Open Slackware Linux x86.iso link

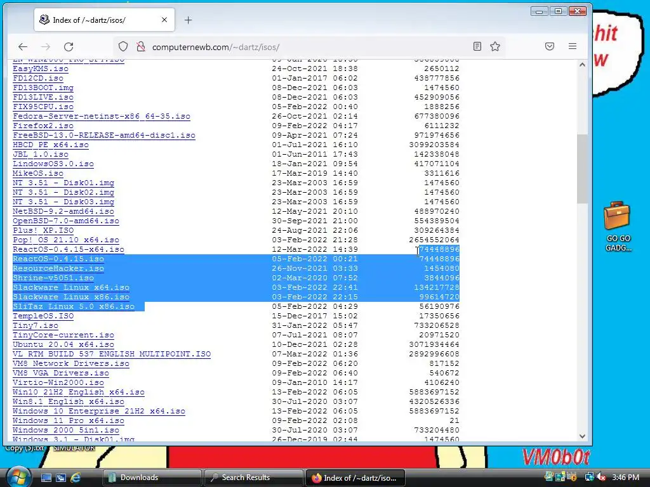tap(71, 297)
